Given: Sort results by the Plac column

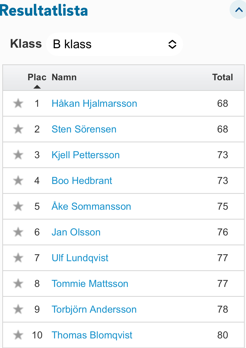Looking at the screenshot, I should click(37, 77).
